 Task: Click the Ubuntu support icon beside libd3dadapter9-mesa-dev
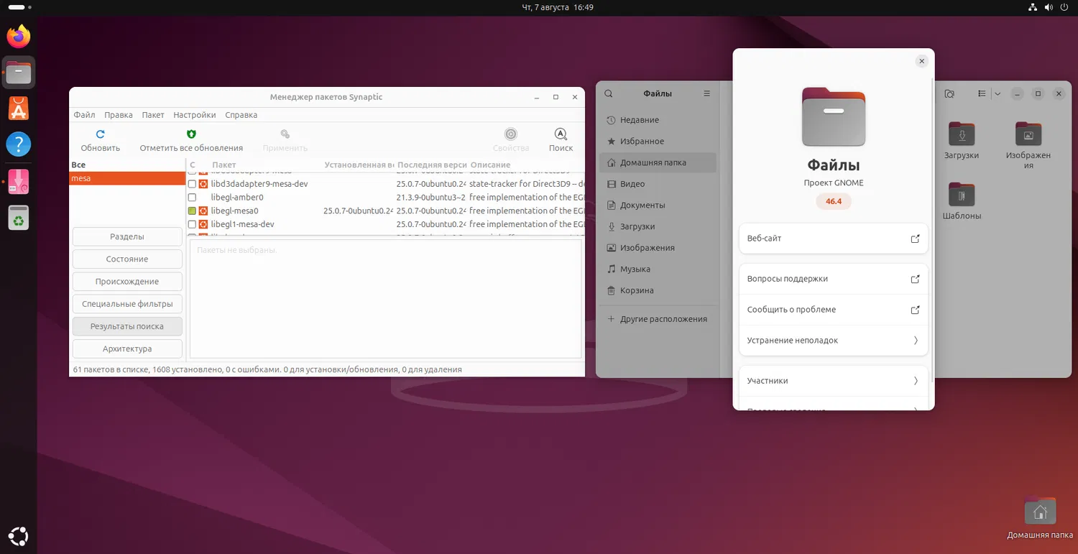point(203,184)
